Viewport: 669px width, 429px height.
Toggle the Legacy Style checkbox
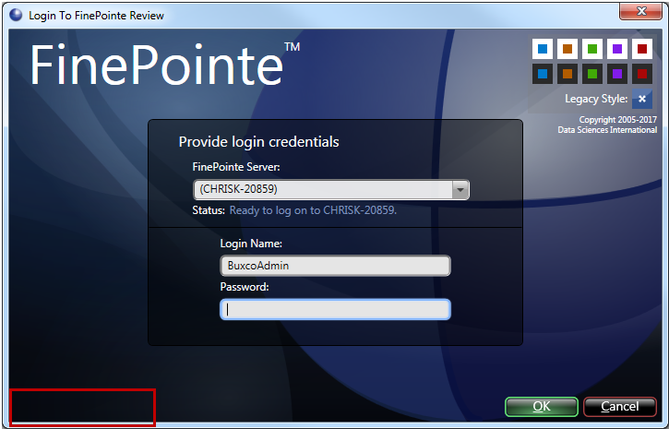[x=642, y=99]
